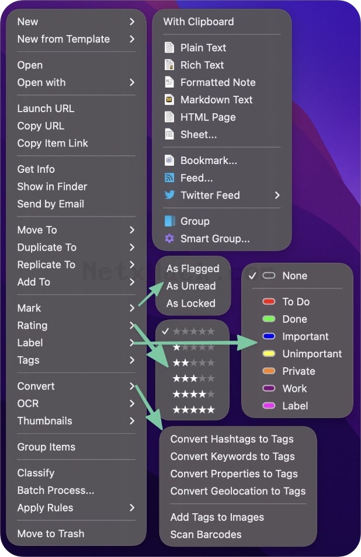Click the blue Group folder icon
Image resolution: width=361 pixels, height=557 pixels.
(170, 221)
